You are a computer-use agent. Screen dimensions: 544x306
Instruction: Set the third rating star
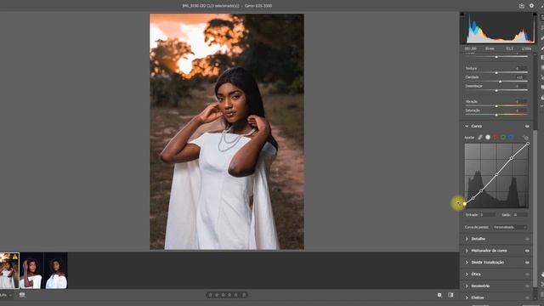point(223,295)
